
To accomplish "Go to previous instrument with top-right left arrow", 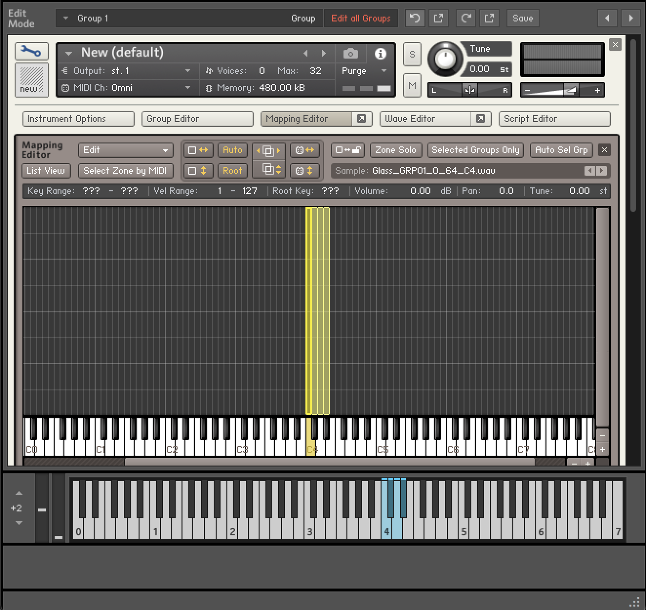I will pyautogui.click(x=607, y=18).
